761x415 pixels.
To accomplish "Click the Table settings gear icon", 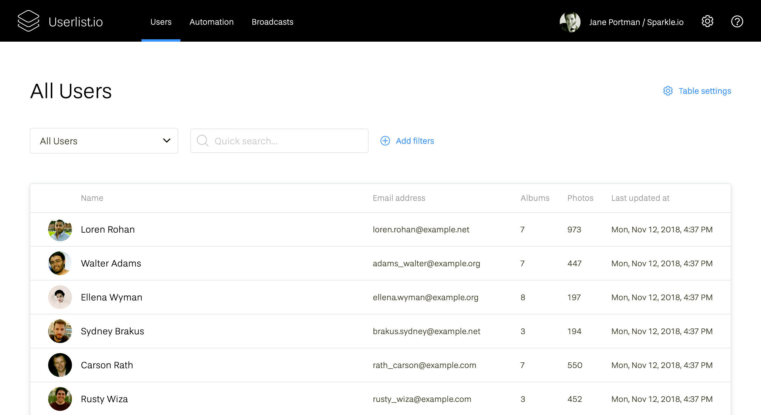I will tap(668, 91).
